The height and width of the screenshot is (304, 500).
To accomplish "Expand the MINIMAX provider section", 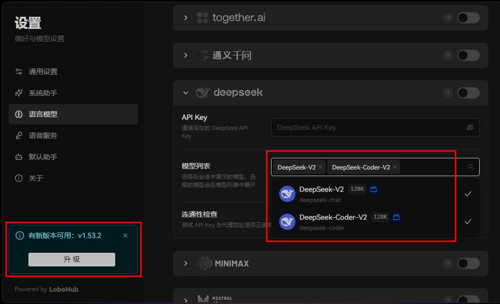I will tap(186, 263).
